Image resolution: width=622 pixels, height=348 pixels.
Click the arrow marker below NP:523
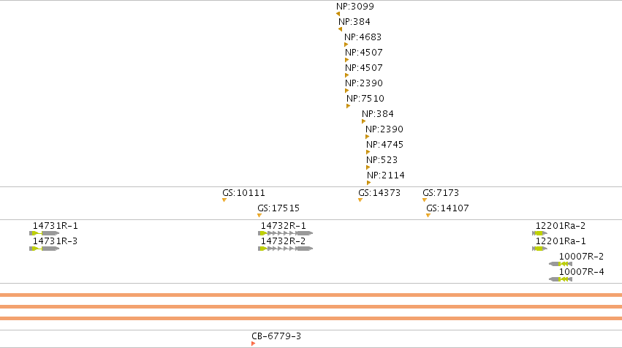point(368,167)
